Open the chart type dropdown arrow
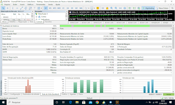 pos(89,8)
